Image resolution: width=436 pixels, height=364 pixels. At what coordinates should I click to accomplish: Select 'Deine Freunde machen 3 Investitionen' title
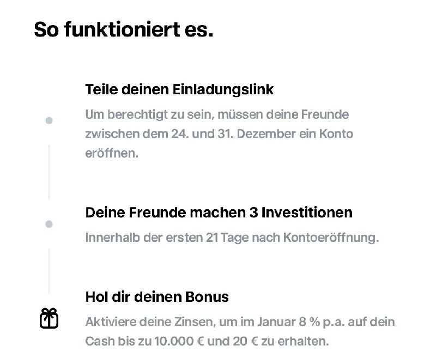coord(219,213)
